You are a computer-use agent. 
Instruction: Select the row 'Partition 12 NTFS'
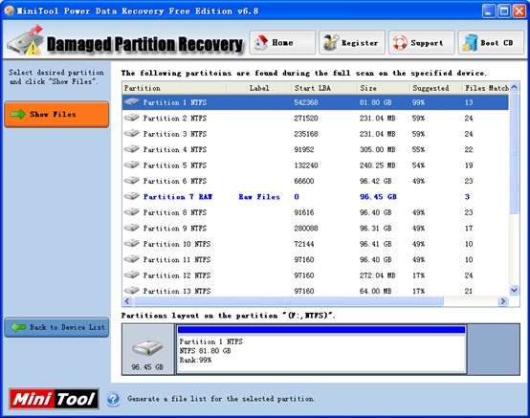(x=316, y=275)
